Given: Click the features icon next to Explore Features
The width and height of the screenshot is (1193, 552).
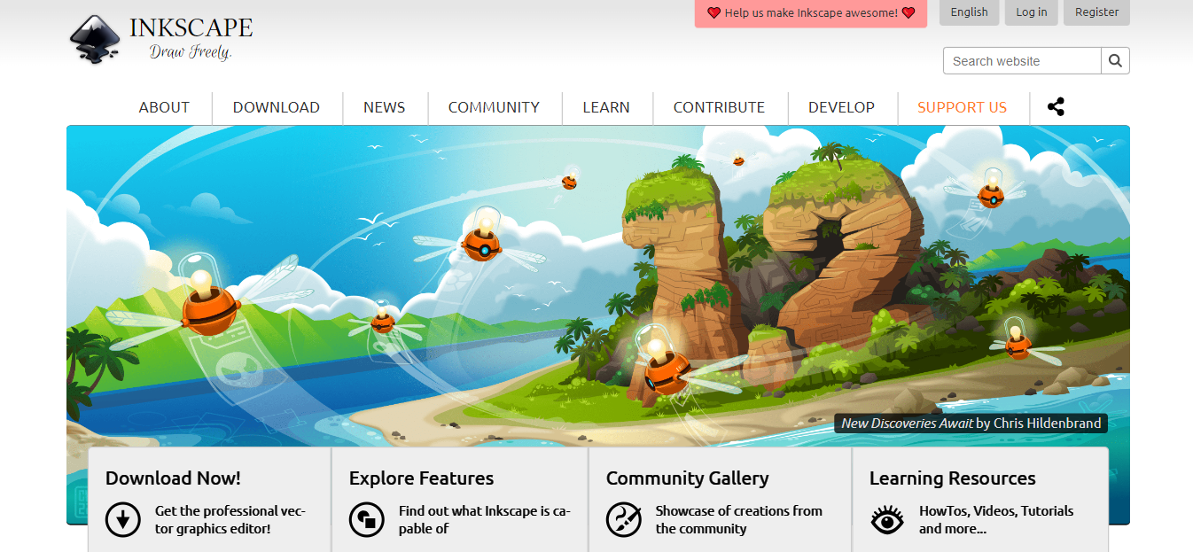Looking at the screenshot, I should pyautogui.click(x=367, y=520).
